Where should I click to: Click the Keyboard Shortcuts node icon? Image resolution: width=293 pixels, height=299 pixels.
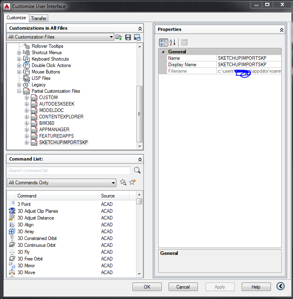26,59
